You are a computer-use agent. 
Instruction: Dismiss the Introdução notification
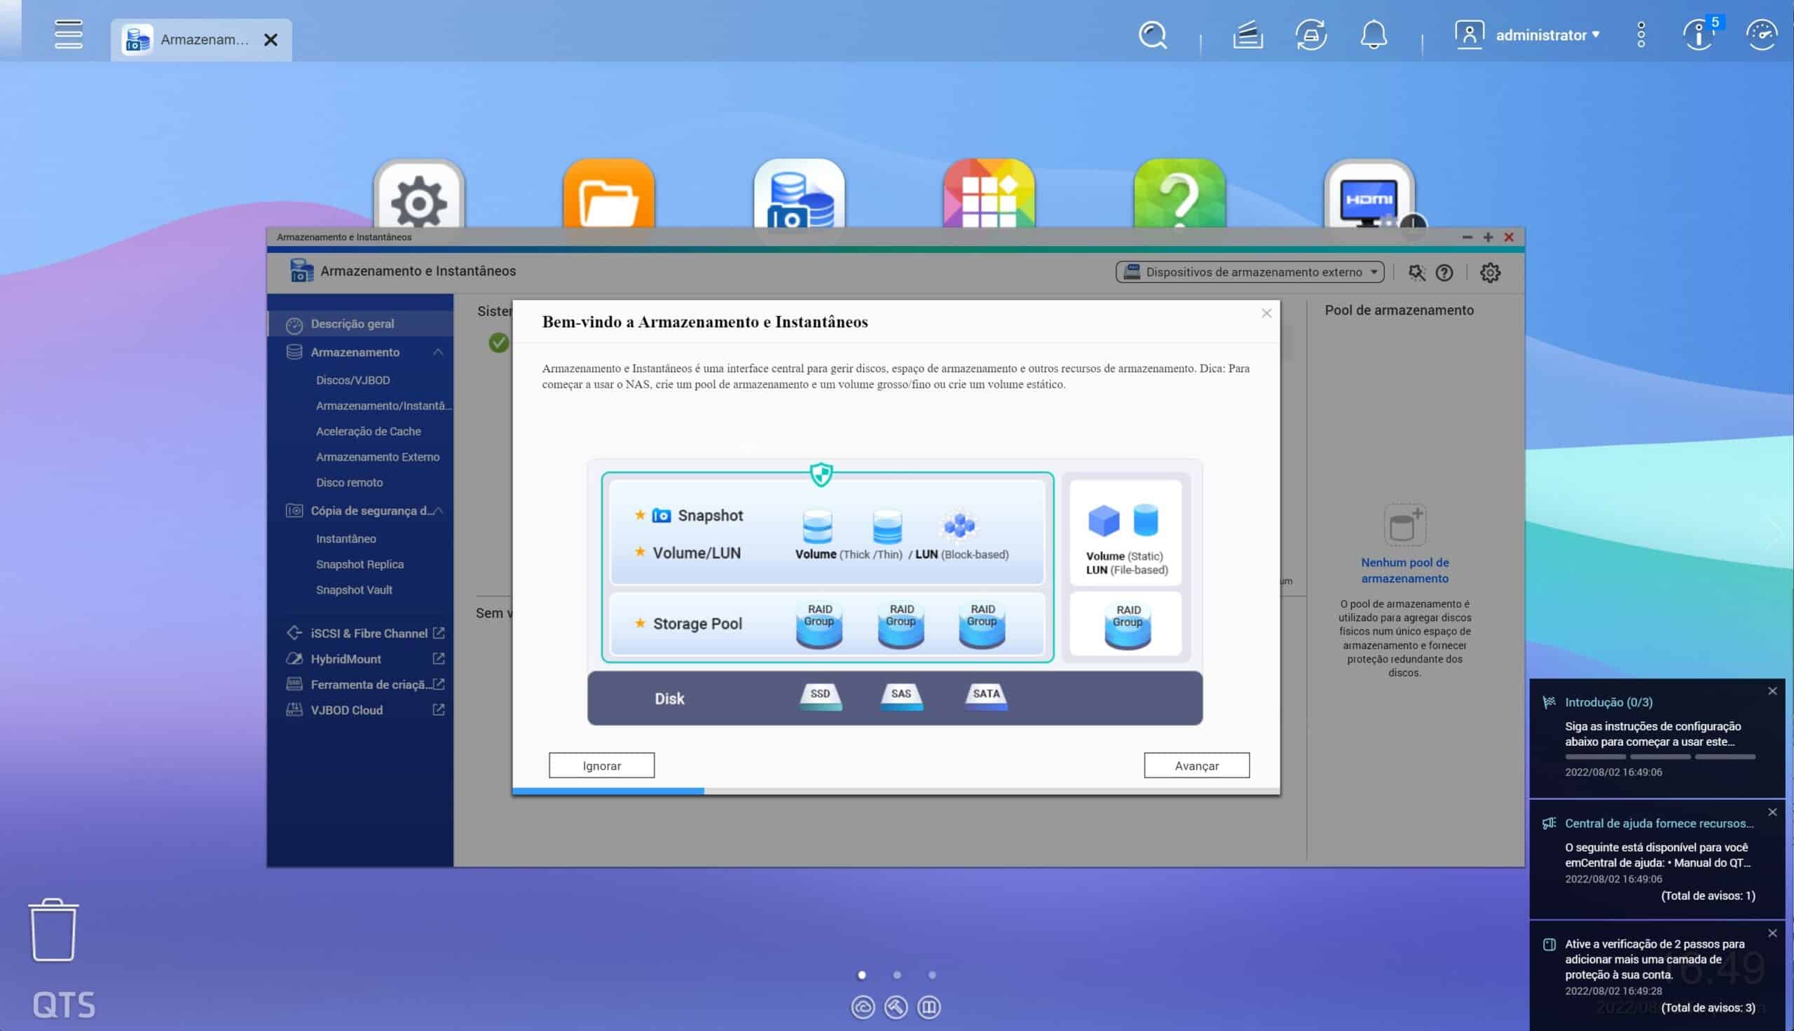point(1772,691)
